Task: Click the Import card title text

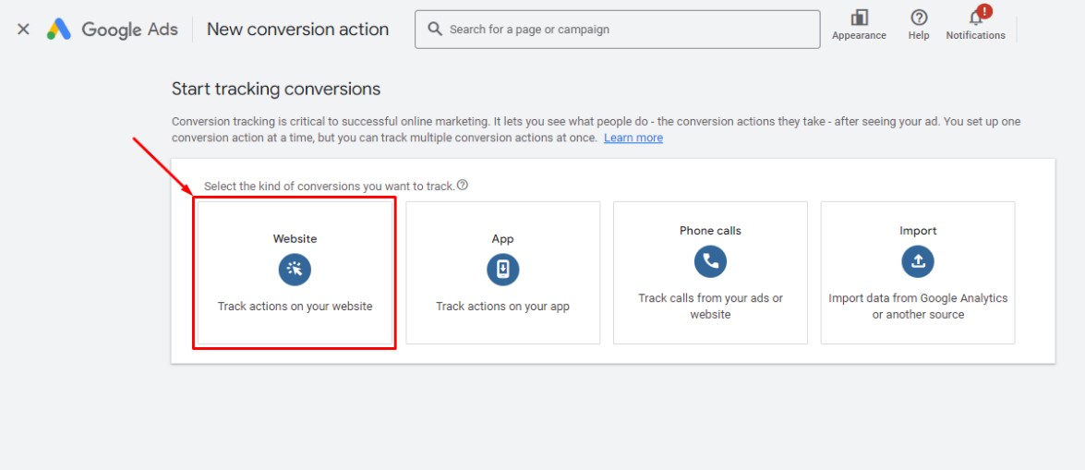Action: point(918,231)
